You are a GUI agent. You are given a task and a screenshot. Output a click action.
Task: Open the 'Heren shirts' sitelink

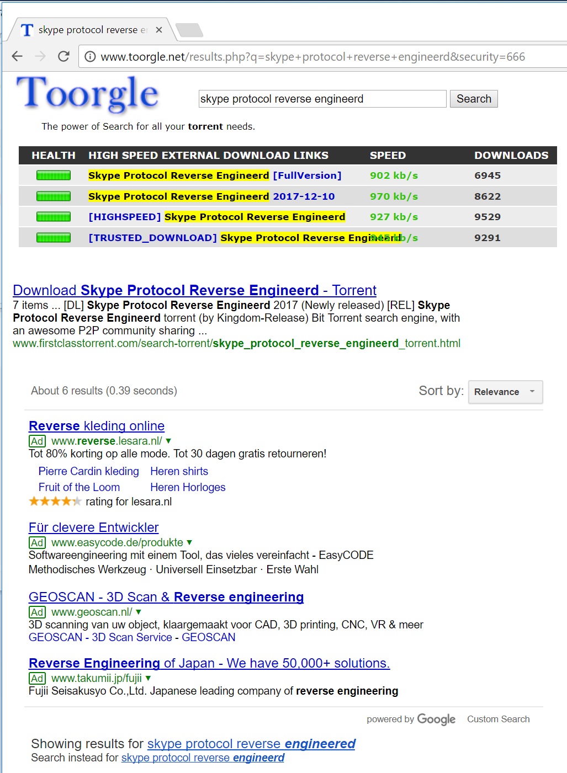[179, 471]
